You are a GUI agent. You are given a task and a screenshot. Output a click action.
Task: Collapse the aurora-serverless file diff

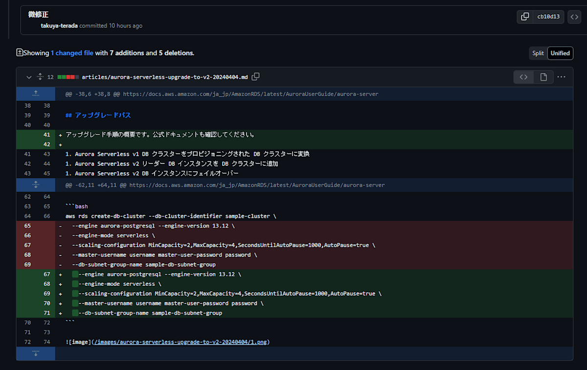(x=29, y=77)
